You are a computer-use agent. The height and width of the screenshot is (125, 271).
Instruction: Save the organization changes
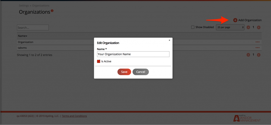(x=124, y=72)
